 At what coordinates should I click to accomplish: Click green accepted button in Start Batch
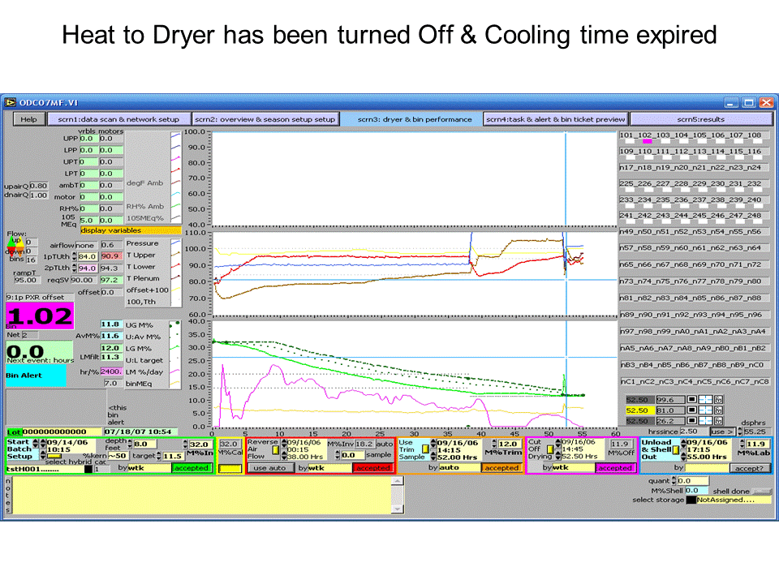pyautogui.click(x=192, y=468)
